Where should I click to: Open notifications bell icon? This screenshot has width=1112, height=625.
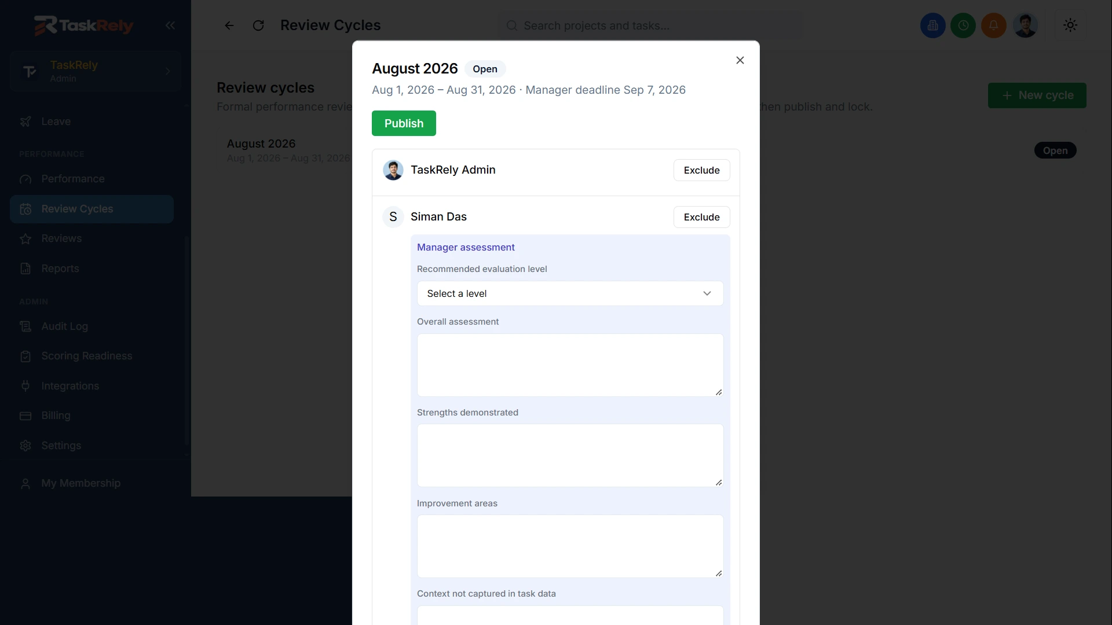[993, 25]
